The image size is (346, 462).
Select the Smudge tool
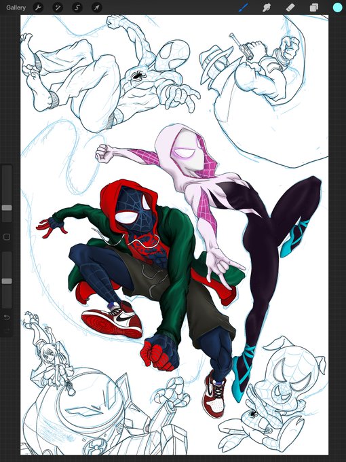click(x=267, y=7)
